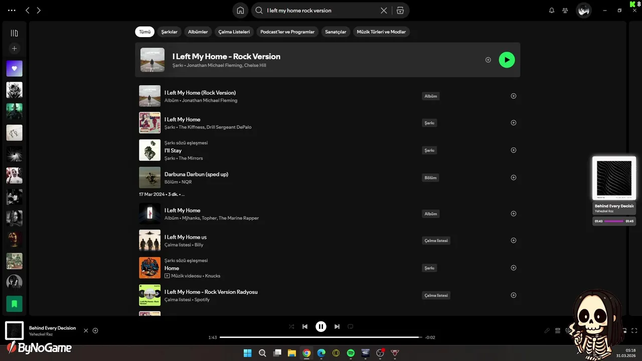Seek on mini widget purple progress bar

[x=614, y=221]
